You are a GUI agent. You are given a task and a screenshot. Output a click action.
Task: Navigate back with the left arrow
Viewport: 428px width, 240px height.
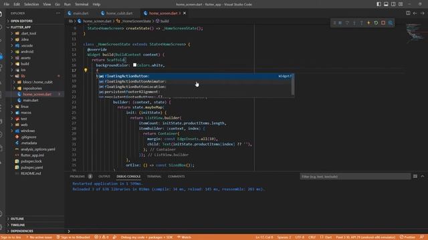[x=415, y=13]
